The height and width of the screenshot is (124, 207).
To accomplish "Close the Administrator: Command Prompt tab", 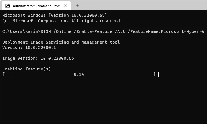I will tap(65, 5).
